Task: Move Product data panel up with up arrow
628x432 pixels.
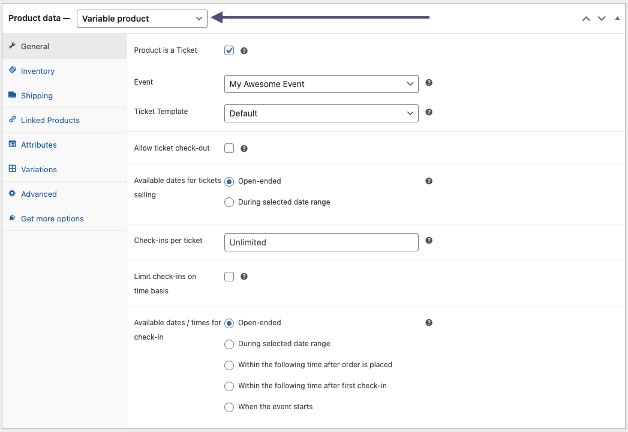Action: tap(586, 19)
